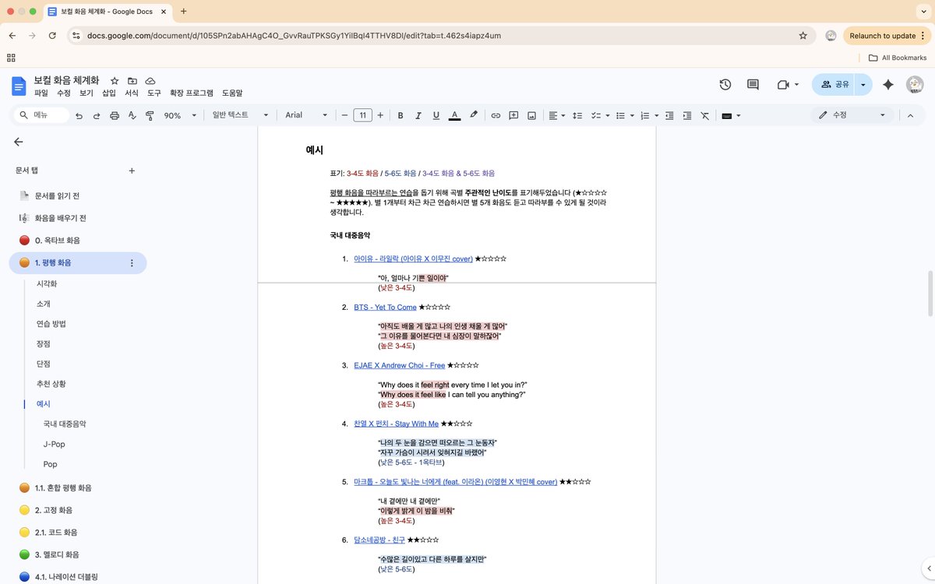Click the 공유 share button

tap(834, 84)
